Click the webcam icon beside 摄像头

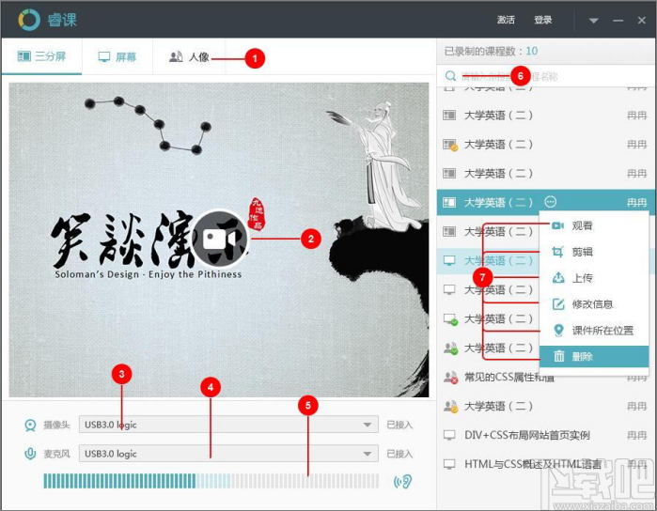pyautogui.click(x=30, y=426)
